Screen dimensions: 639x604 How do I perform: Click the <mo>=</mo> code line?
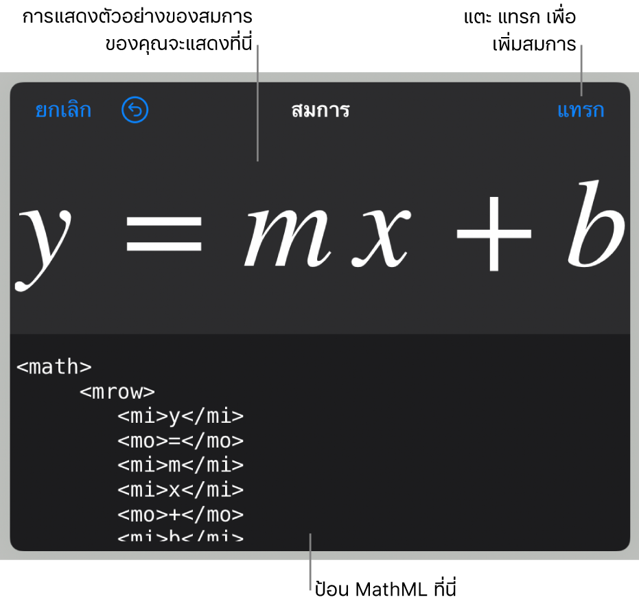pos(181,441)
